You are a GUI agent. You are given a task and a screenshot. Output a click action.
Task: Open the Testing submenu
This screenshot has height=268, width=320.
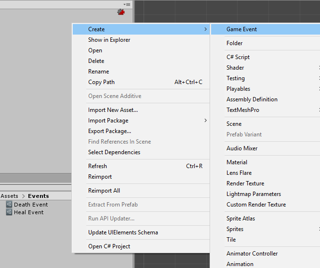pyautogui.click(x=266, y=78)
